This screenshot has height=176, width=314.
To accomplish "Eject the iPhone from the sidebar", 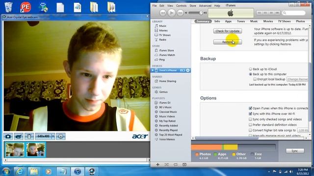I will tap(188, 70).
